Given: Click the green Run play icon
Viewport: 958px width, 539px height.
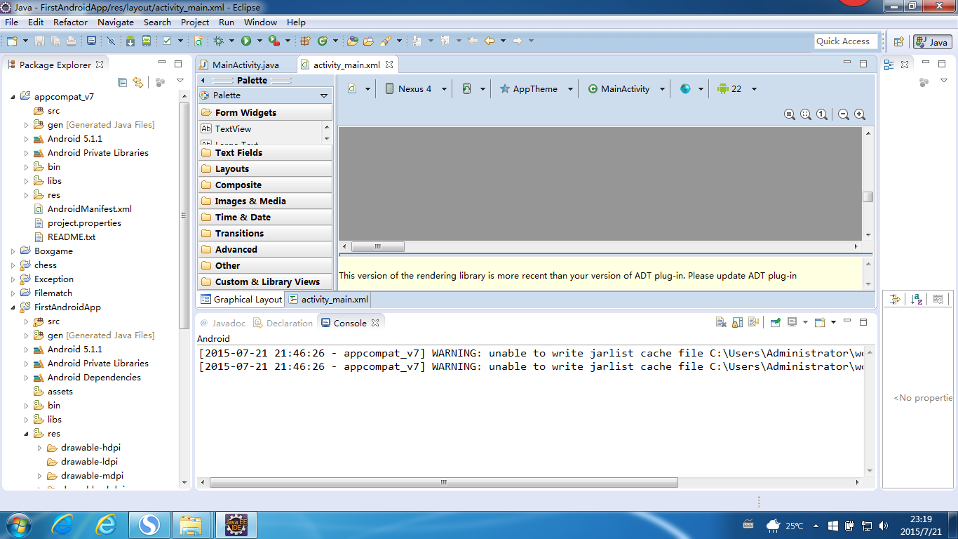Looking at the screenshot, I should pos(246,41).
